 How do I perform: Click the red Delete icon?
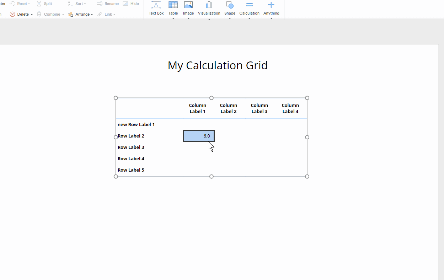(x=12, y=14)
